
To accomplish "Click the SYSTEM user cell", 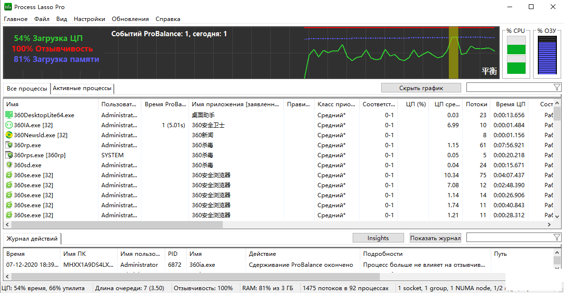I will [112, 155].
